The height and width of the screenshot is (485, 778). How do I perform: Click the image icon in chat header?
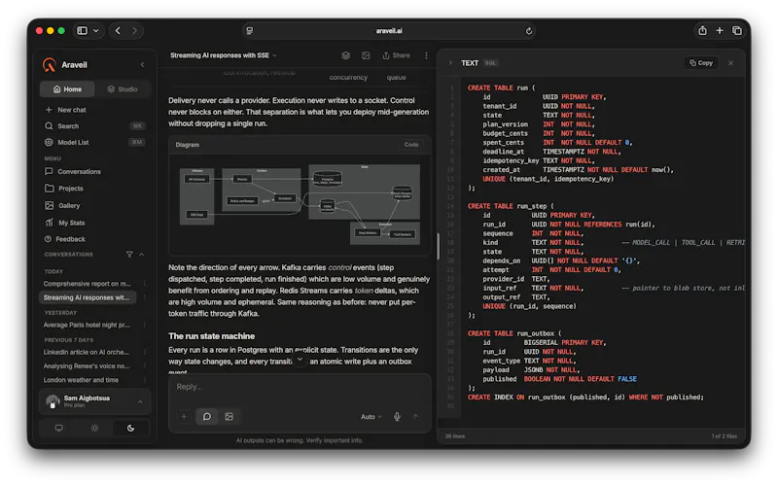pos(366,55)
